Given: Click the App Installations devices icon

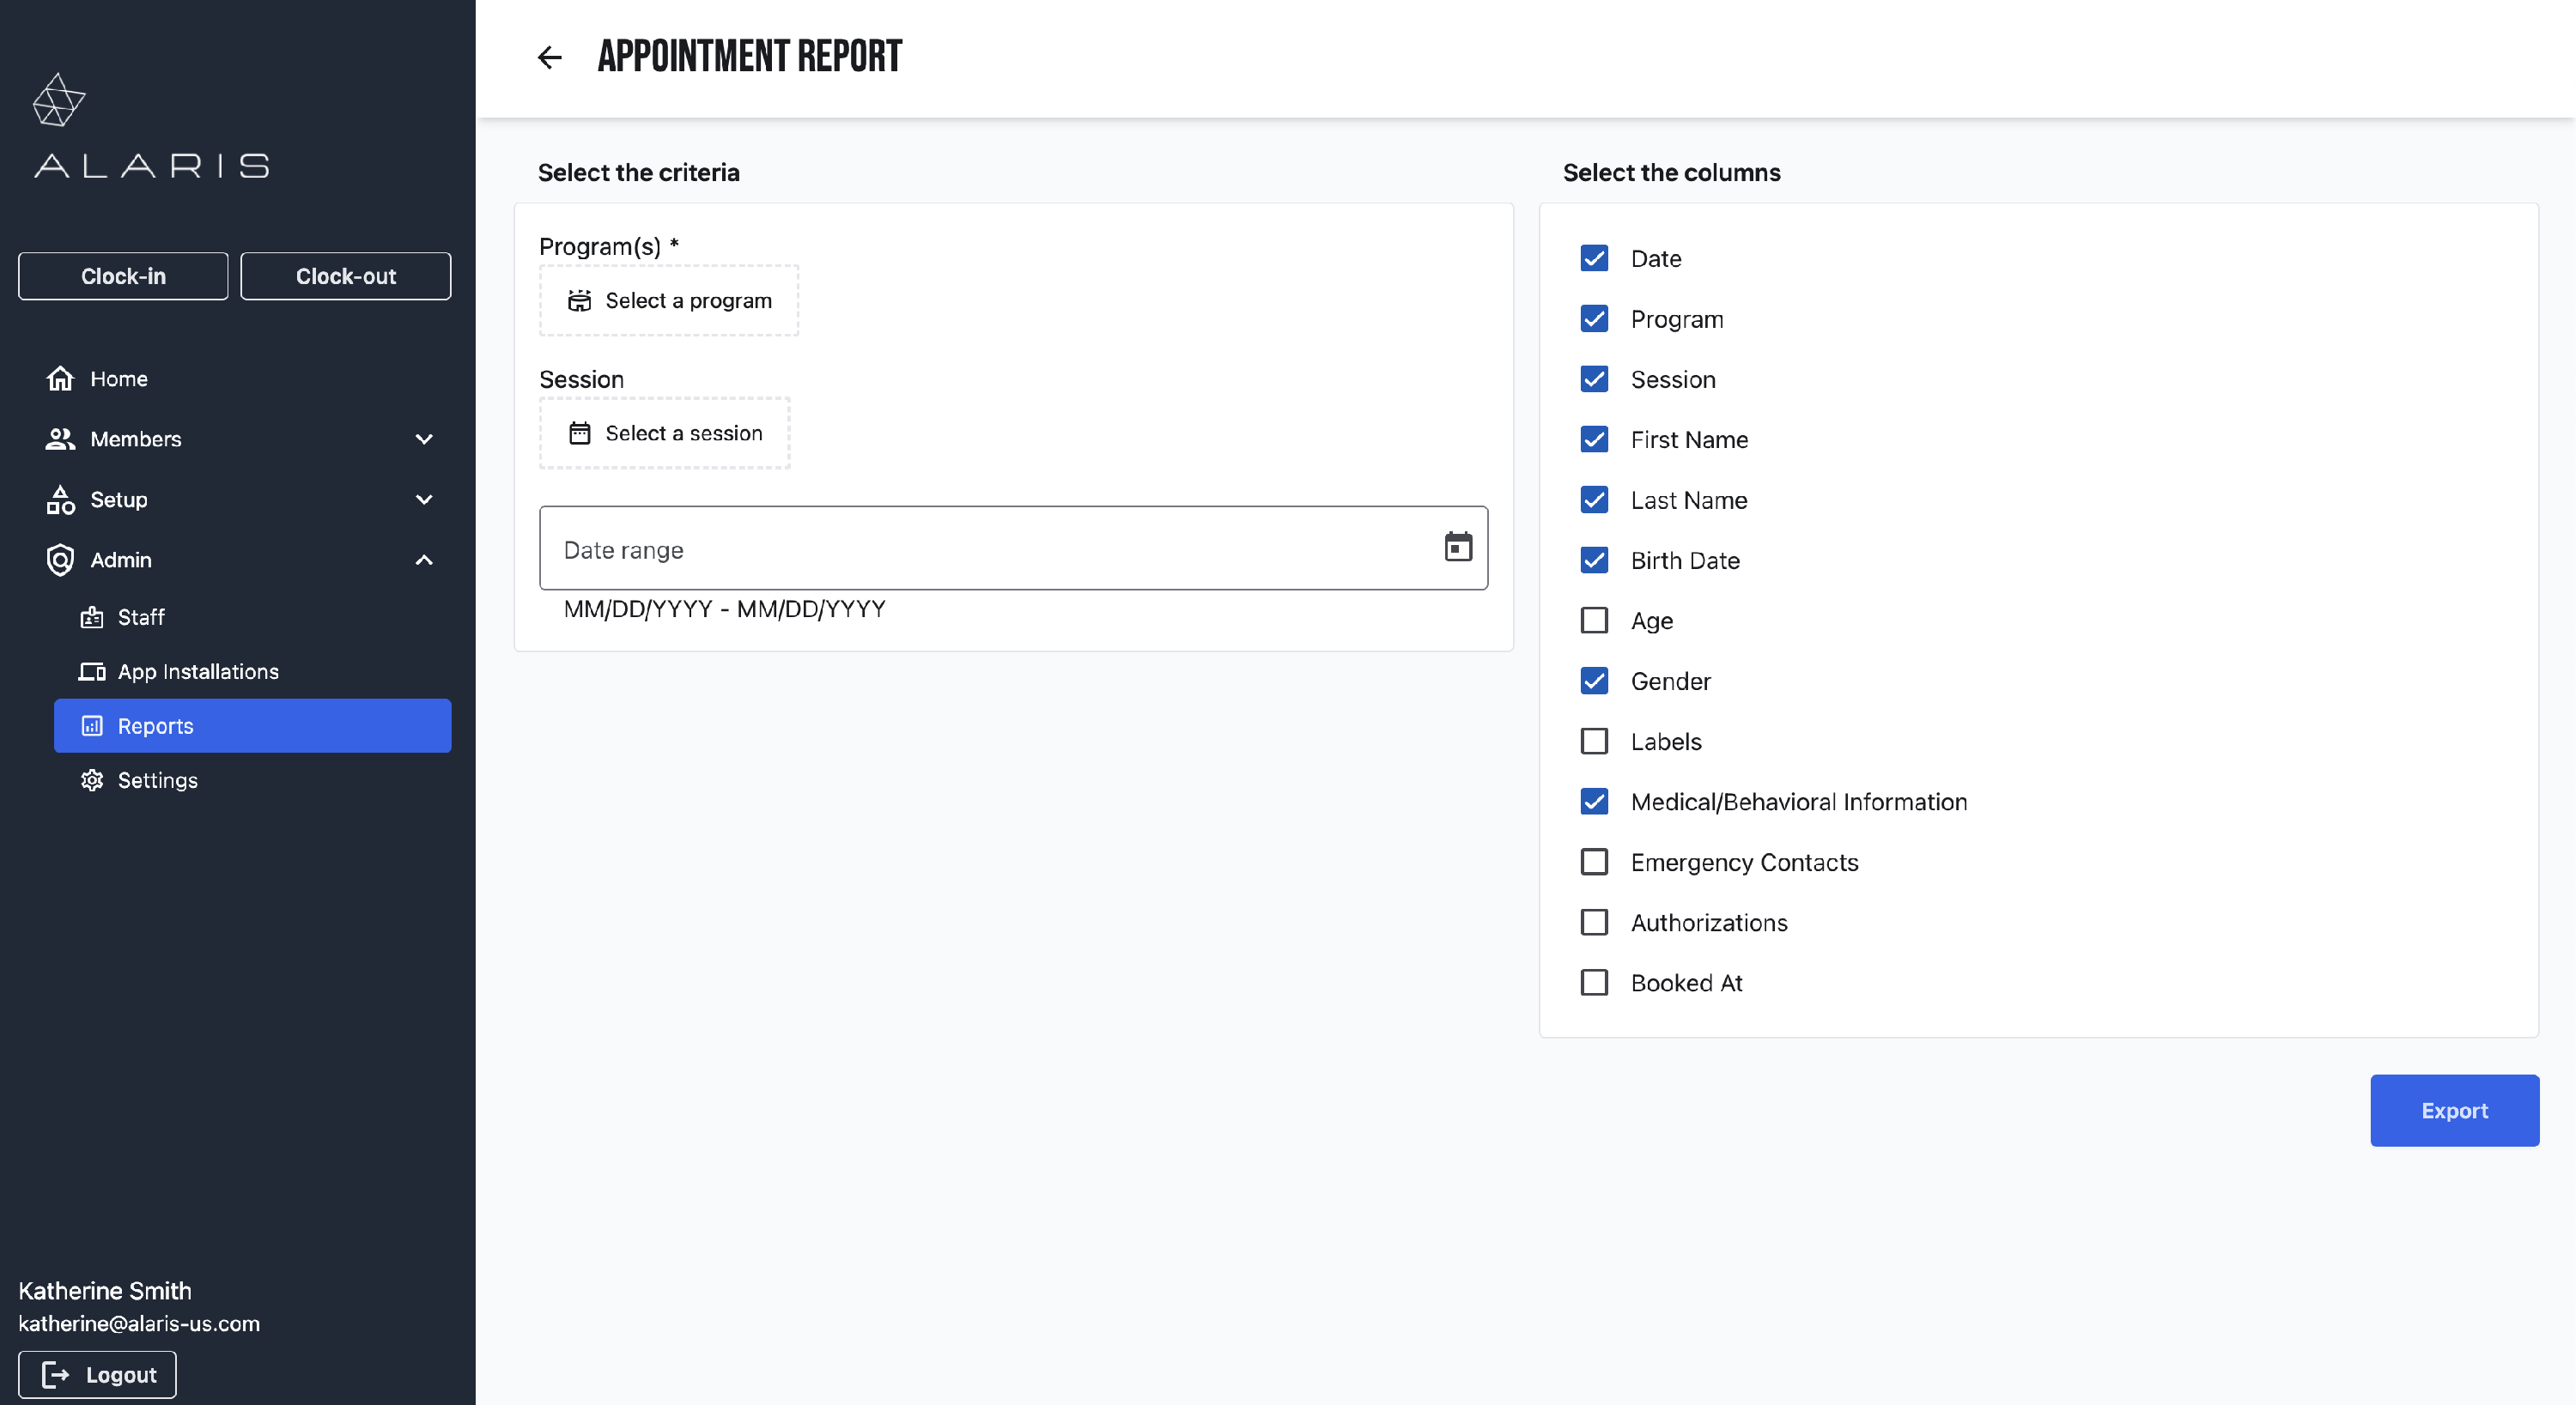Looking at the screenshot, I should [x=92, y=671].
